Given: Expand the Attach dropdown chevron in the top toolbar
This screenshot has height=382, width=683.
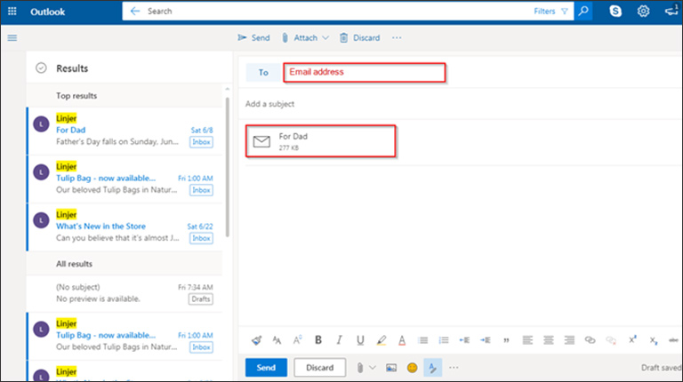Looking at the screenshot, I should 325,38.
